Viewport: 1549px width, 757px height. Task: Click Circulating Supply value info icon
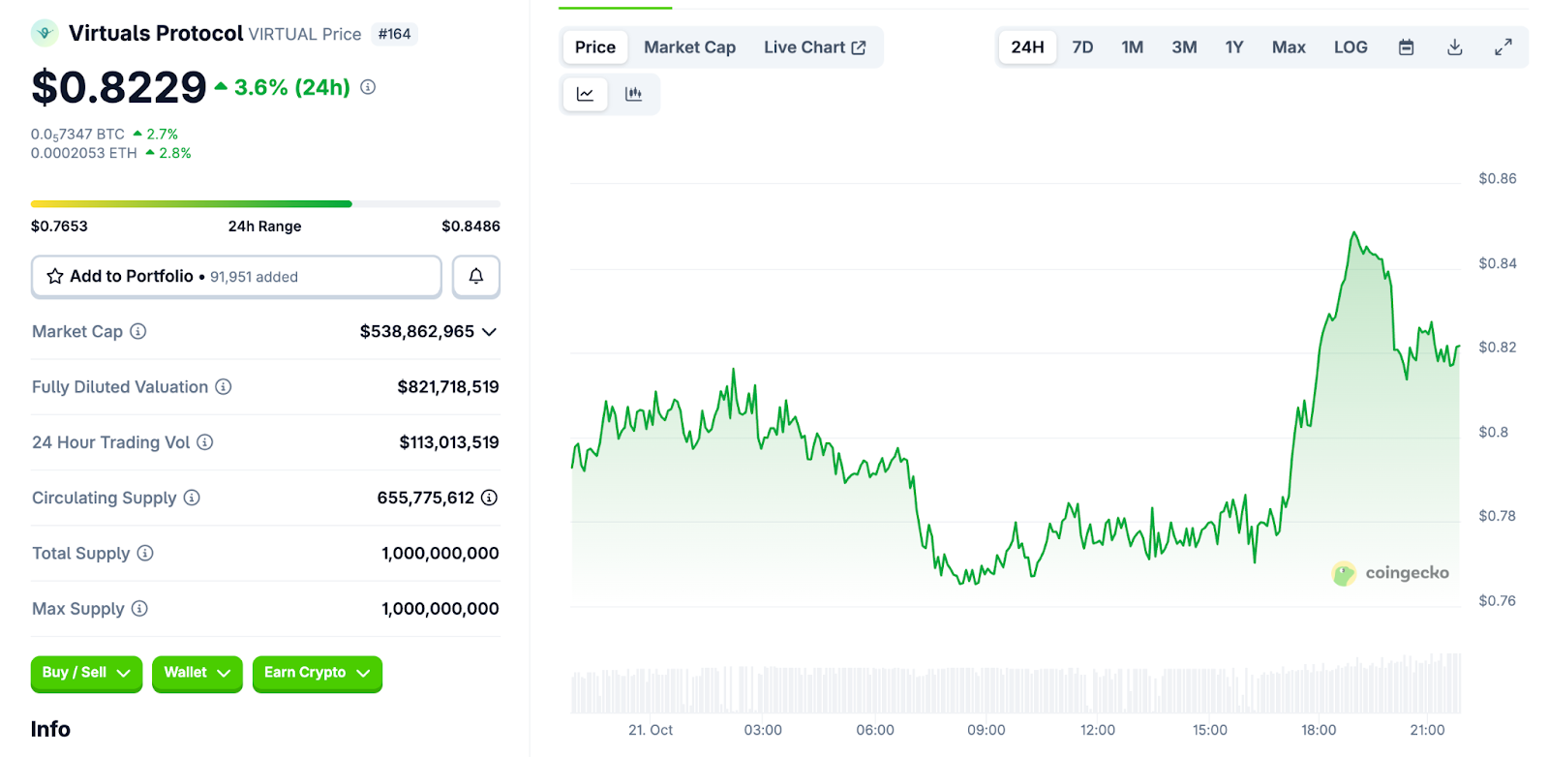(489, 498)
